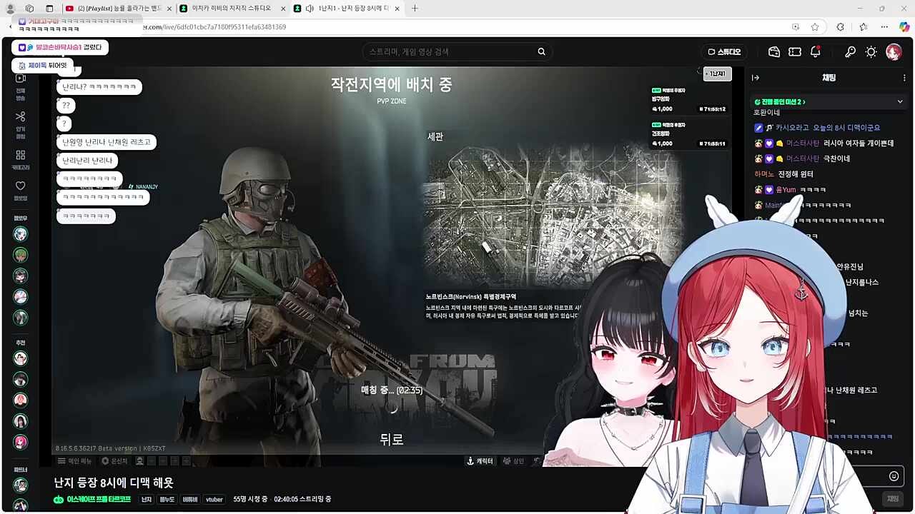Viewport: 915px width, 514px height.
Task: Open the browser workspaces icon
Action: 29,9
